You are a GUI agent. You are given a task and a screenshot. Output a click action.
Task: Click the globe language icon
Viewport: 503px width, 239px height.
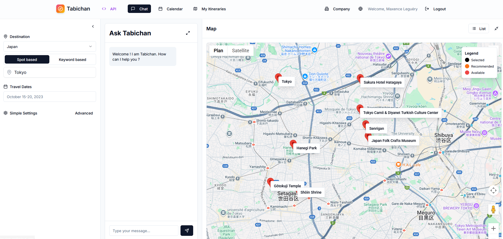point(360,8)
